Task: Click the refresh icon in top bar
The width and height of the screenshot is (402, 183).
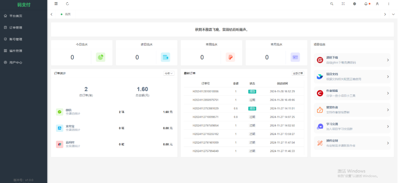Action: point(67,4)
